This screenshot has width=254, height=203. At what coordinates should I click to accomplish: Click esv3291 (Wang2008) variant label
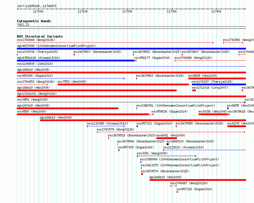(x=152, y=153)
